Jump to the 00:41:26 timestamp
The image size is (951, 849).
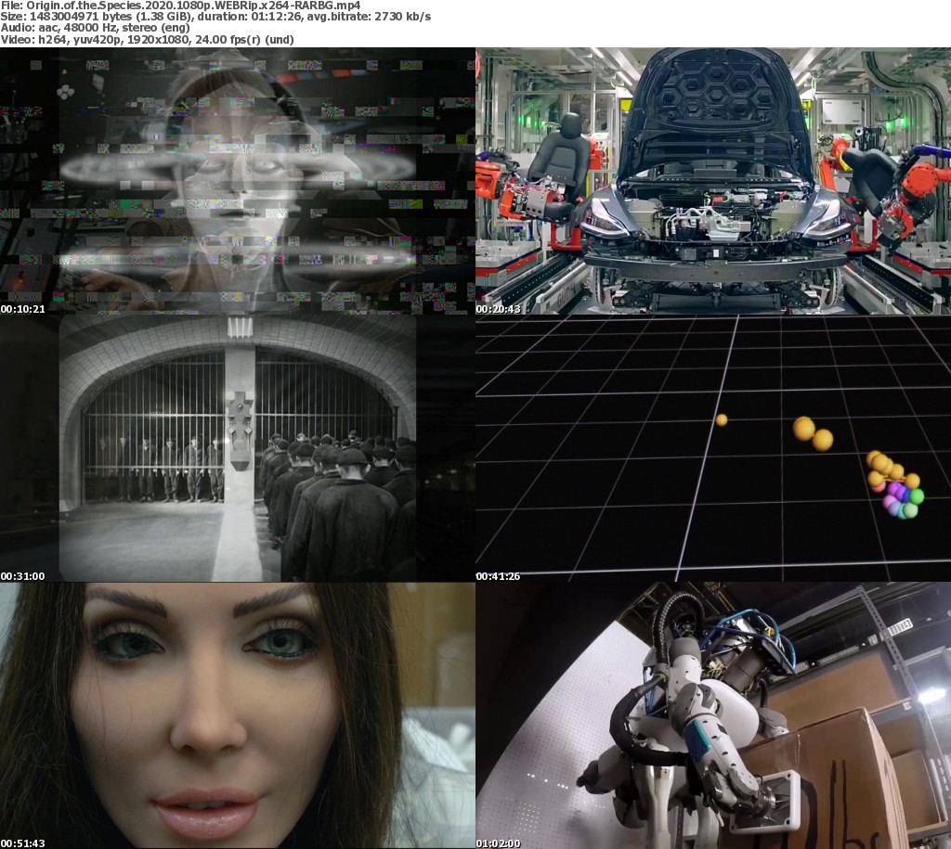[499, 576]
